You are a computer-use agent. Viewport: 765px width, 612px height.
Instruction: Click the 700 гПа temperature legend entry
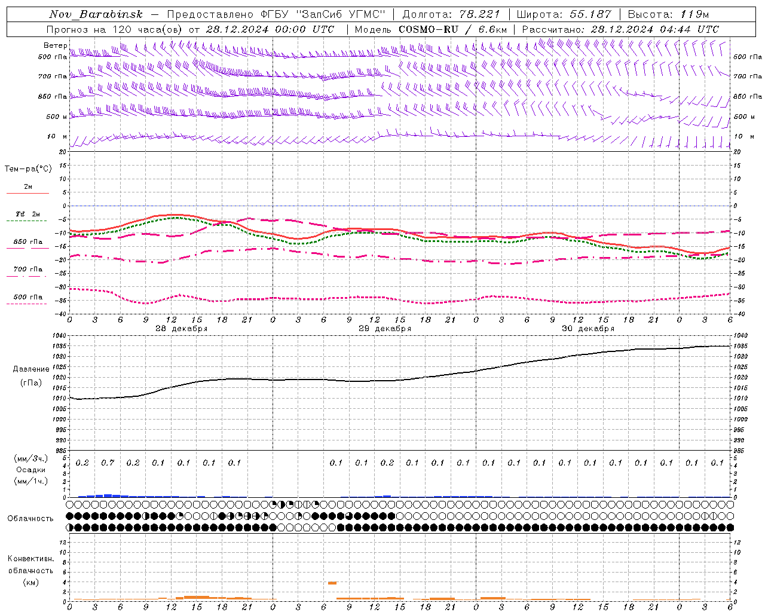(x=28, y=269)
